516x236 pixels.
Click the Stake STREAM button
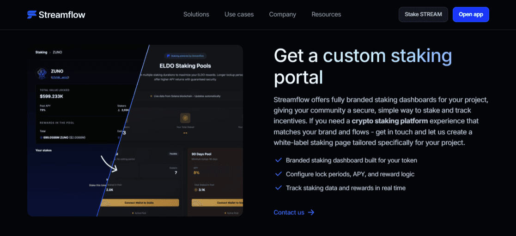coord(423,14)
